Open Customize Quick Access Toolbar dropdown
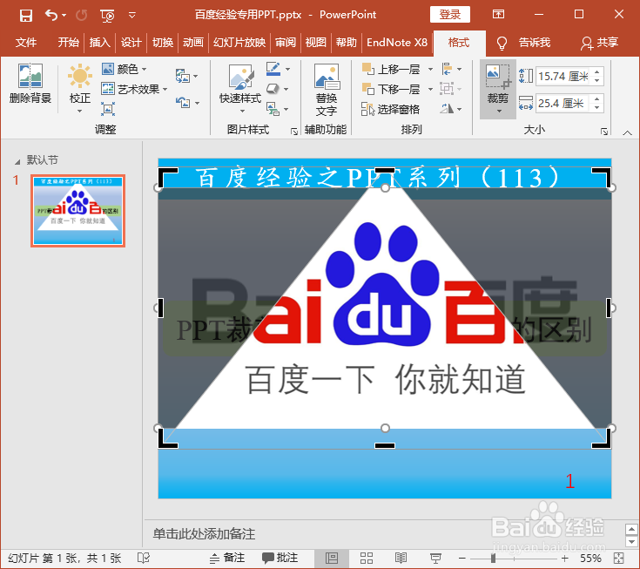 click(131, 16)
